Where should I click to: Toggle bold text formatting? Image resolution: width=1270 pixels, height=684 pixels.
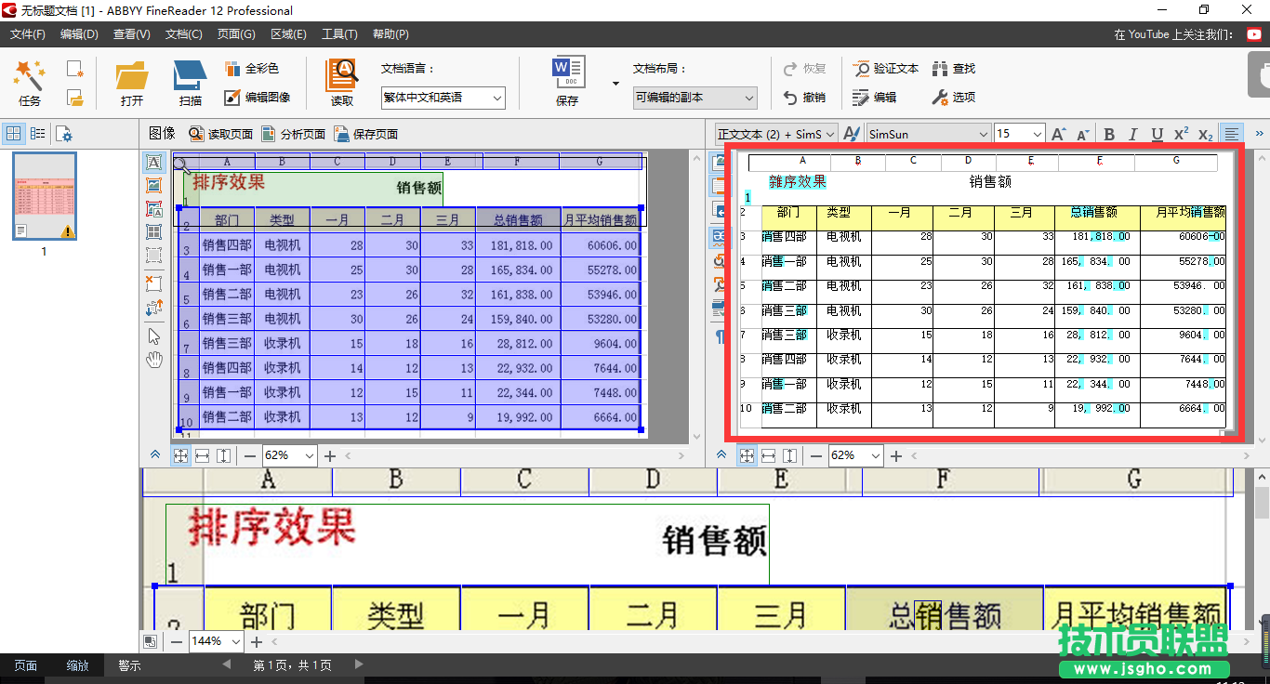click(x=1109, y=135)
